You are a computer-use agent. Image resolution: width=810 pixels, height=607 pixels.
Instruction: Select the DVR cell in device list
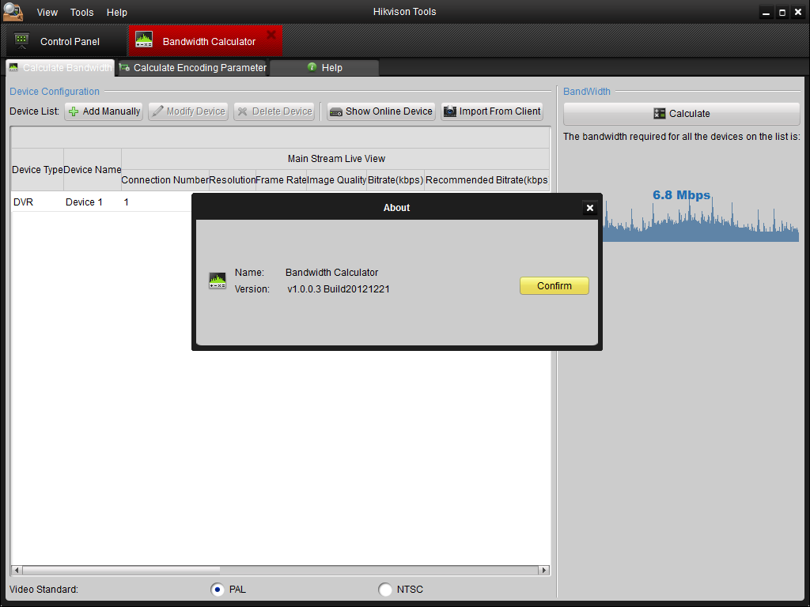click(38, 202)
